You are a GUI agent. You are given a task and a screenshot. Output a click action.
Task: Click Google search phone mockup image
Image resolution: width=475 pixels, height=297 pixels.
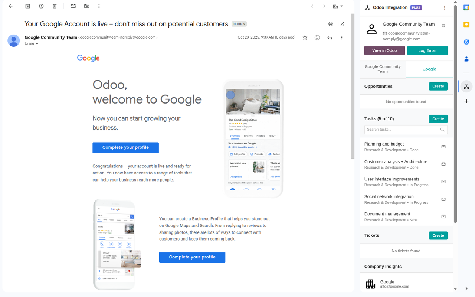tap(117, 244)
